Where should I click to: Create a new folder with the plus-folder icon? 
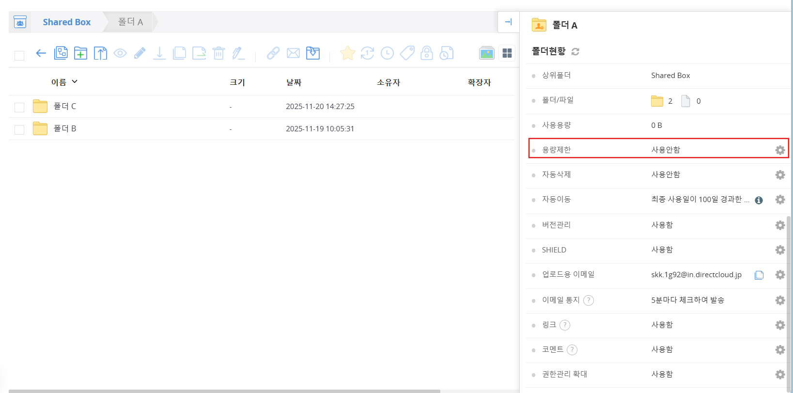coord(80,53)
